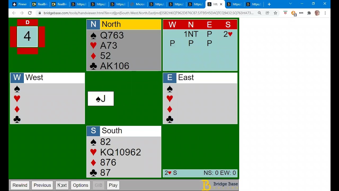Switch to the Microsoft browser tab
This screenshot has height=191, width=339.
(138, 4)
